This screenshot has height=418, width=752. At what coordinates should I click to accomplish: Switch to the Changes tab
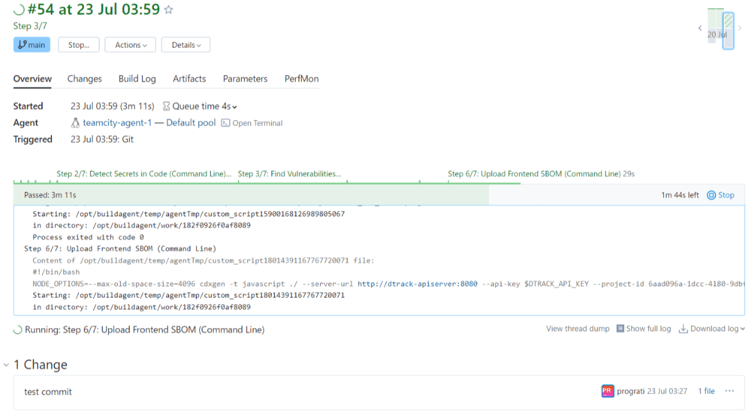tap(85, 79)
